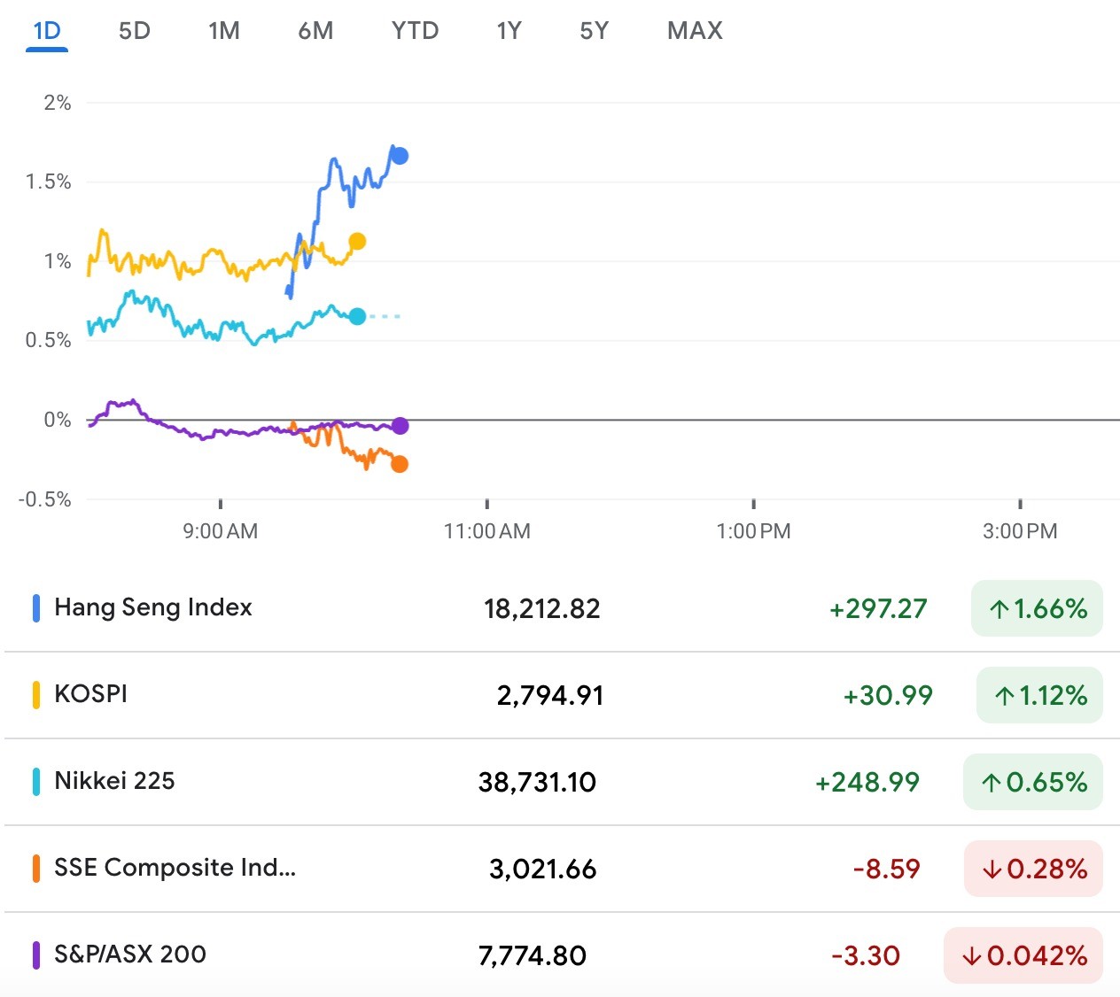This screenshot has height=997, width=1120.
Task: Click the Hang Seng price 18,212.82
Action: pyautogui.click(x=542, y=609)
